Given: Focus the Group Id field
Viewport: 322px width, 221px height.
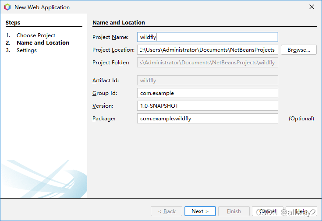Looking at the screenshot, I should coord(207,93).
